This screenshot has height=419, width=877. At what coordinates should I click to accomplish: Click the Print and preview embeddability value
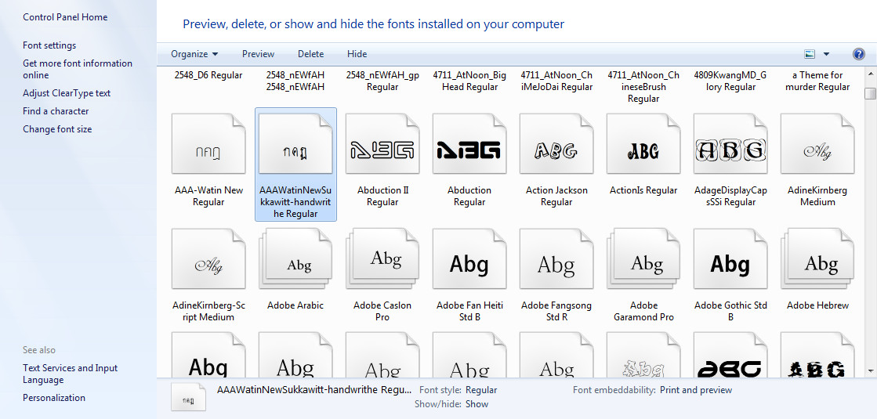coord(696,390)
